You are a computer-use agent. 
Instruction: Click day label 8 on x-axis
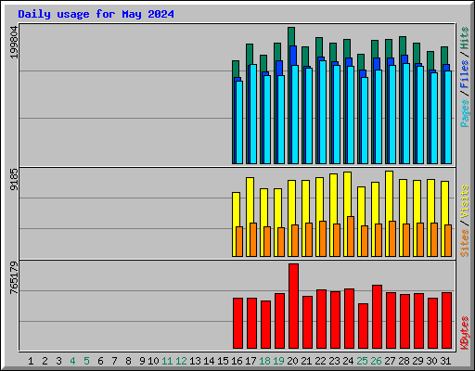pos(128,361)
